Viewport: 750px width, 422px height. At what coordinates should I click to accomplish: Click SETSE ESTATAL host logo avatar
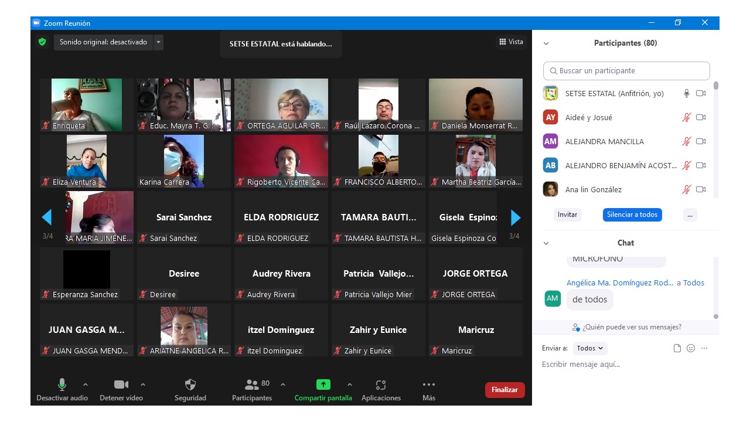pyautogui.click(x=550, y=93)
